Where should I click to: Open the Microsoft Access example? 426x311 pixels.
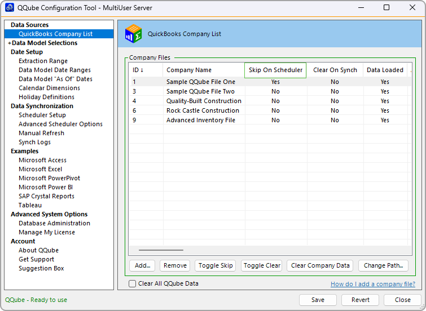click(42, 160)
